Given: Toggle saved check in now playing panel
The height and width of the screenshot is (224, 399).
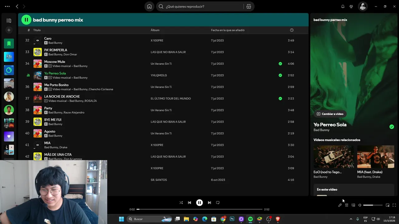Looking at the screenshot, I should (x=392, y=127).
